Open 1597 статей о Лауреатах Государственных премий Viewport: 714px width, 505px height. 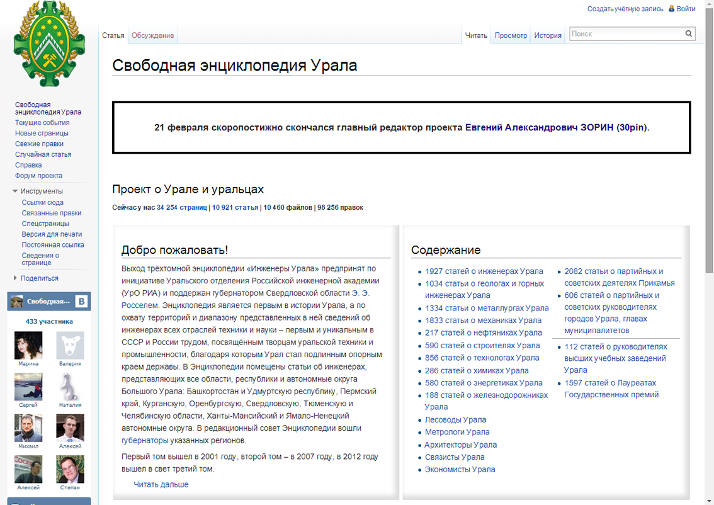611,389
